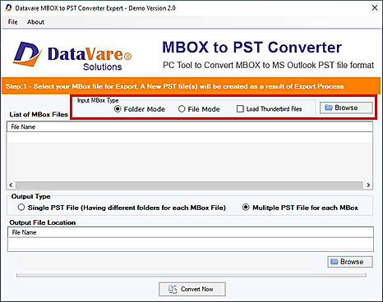This screenshot has height=302, width=383.
Task: Click the MBOX to PST Converter heading
Action: [251, 47]
